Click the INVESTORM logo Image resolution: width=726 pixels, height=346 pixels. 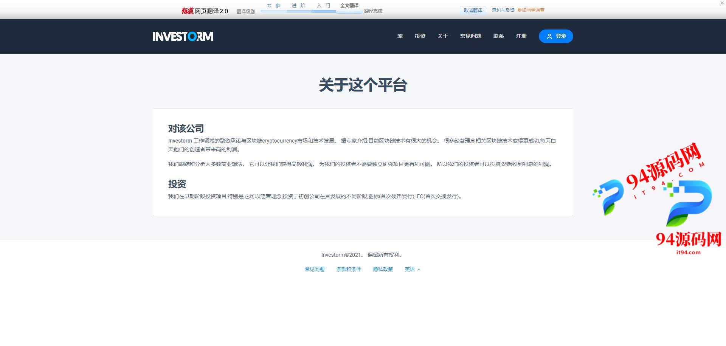(x=183, y=36)
